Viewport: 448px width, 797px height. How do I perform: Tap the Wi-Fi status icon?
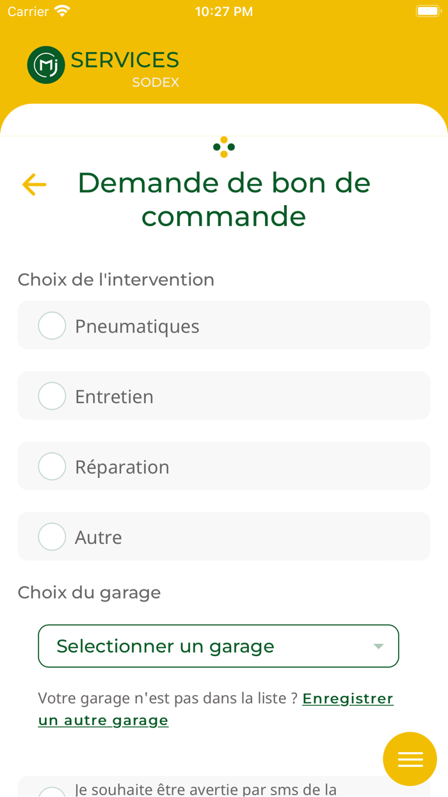click(x=62, y=12)
